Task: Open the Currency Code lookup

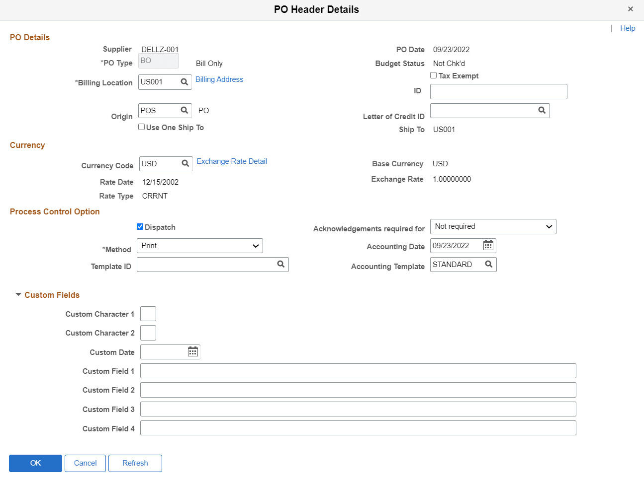Action: click(x=185, y=163)
